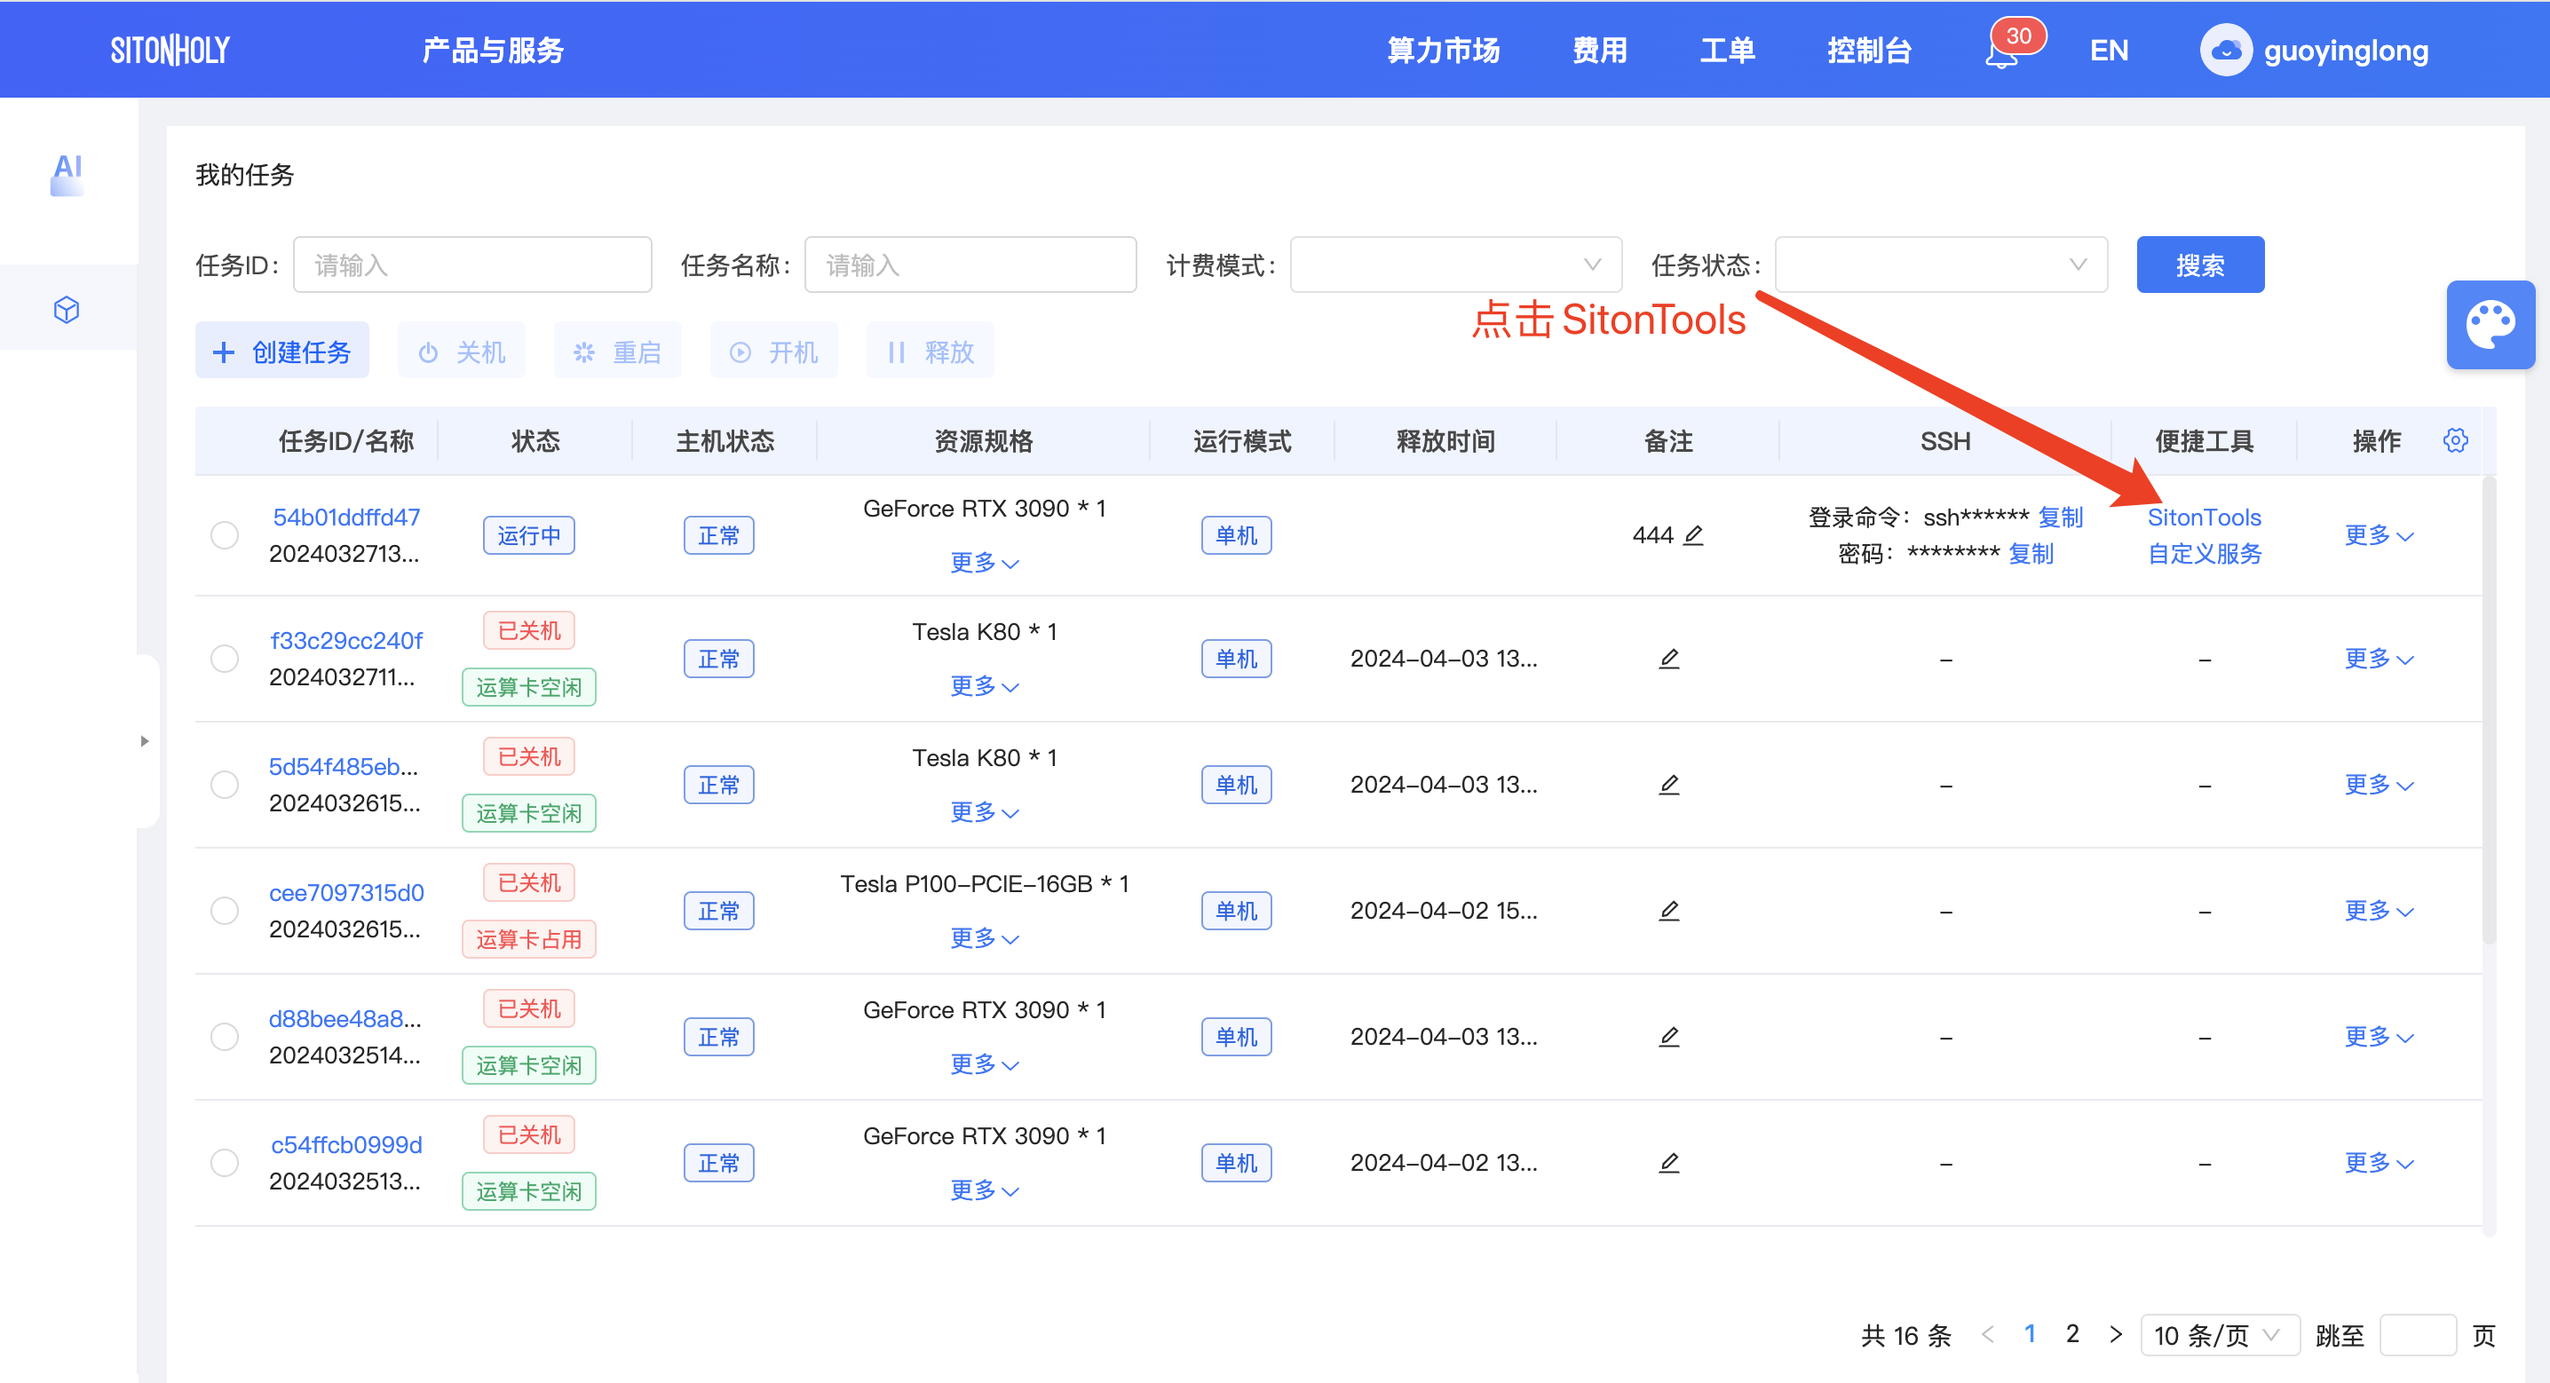
Task: Edit remark for task c54ffcb0999d
Action: point(1669,1162)
